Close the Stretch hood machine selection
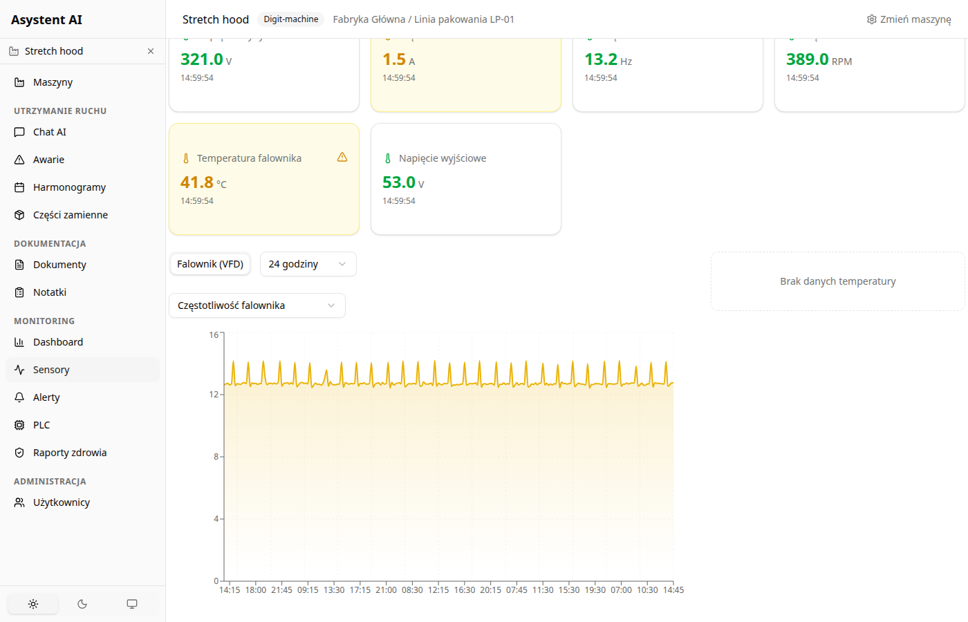Screen dimensions: 968x622 pos(151,51)
